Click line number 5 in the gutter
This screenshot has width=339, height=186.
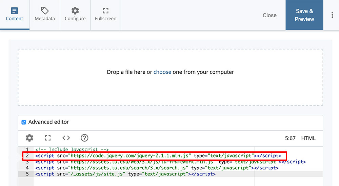pos(27,174)
